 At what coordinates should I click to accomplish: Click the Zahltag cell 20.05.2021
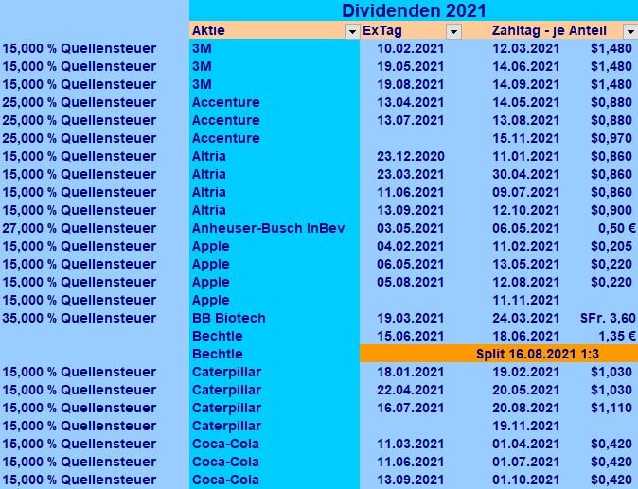click(x=525, y=390)
